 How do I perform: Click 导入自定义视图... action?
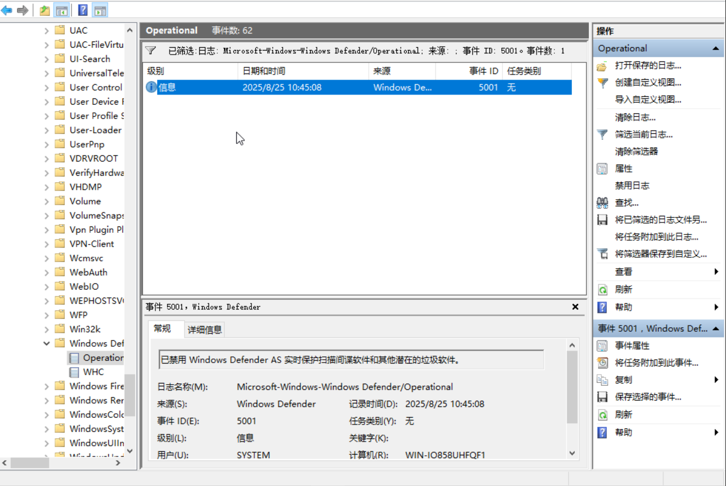tap(648, 100)
